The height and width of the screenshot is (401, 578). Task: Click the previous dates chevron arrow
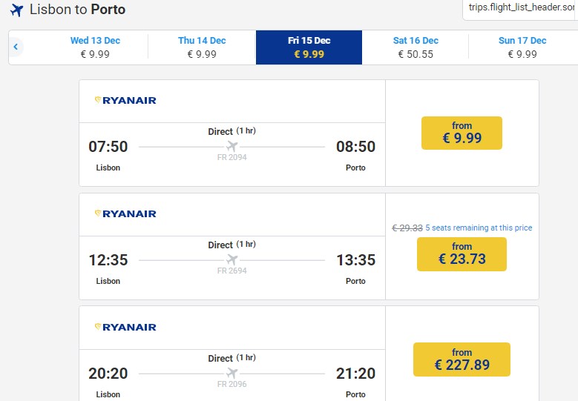pyautogui.click(x=16, y=47)
